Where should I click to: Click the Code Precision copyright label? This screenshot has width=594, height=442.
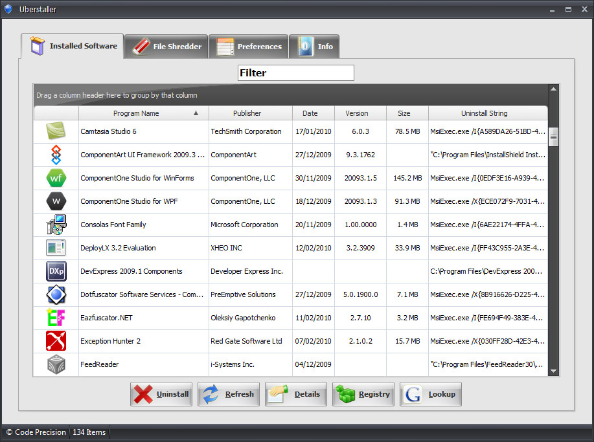pyautogui.click(x=36, y=432)
